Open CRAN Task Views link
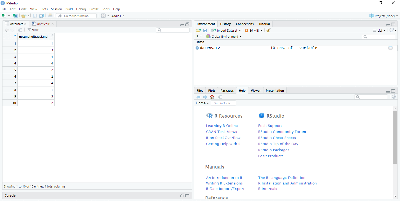This screenshot has height=201, width=400. [x=222, y=132]
